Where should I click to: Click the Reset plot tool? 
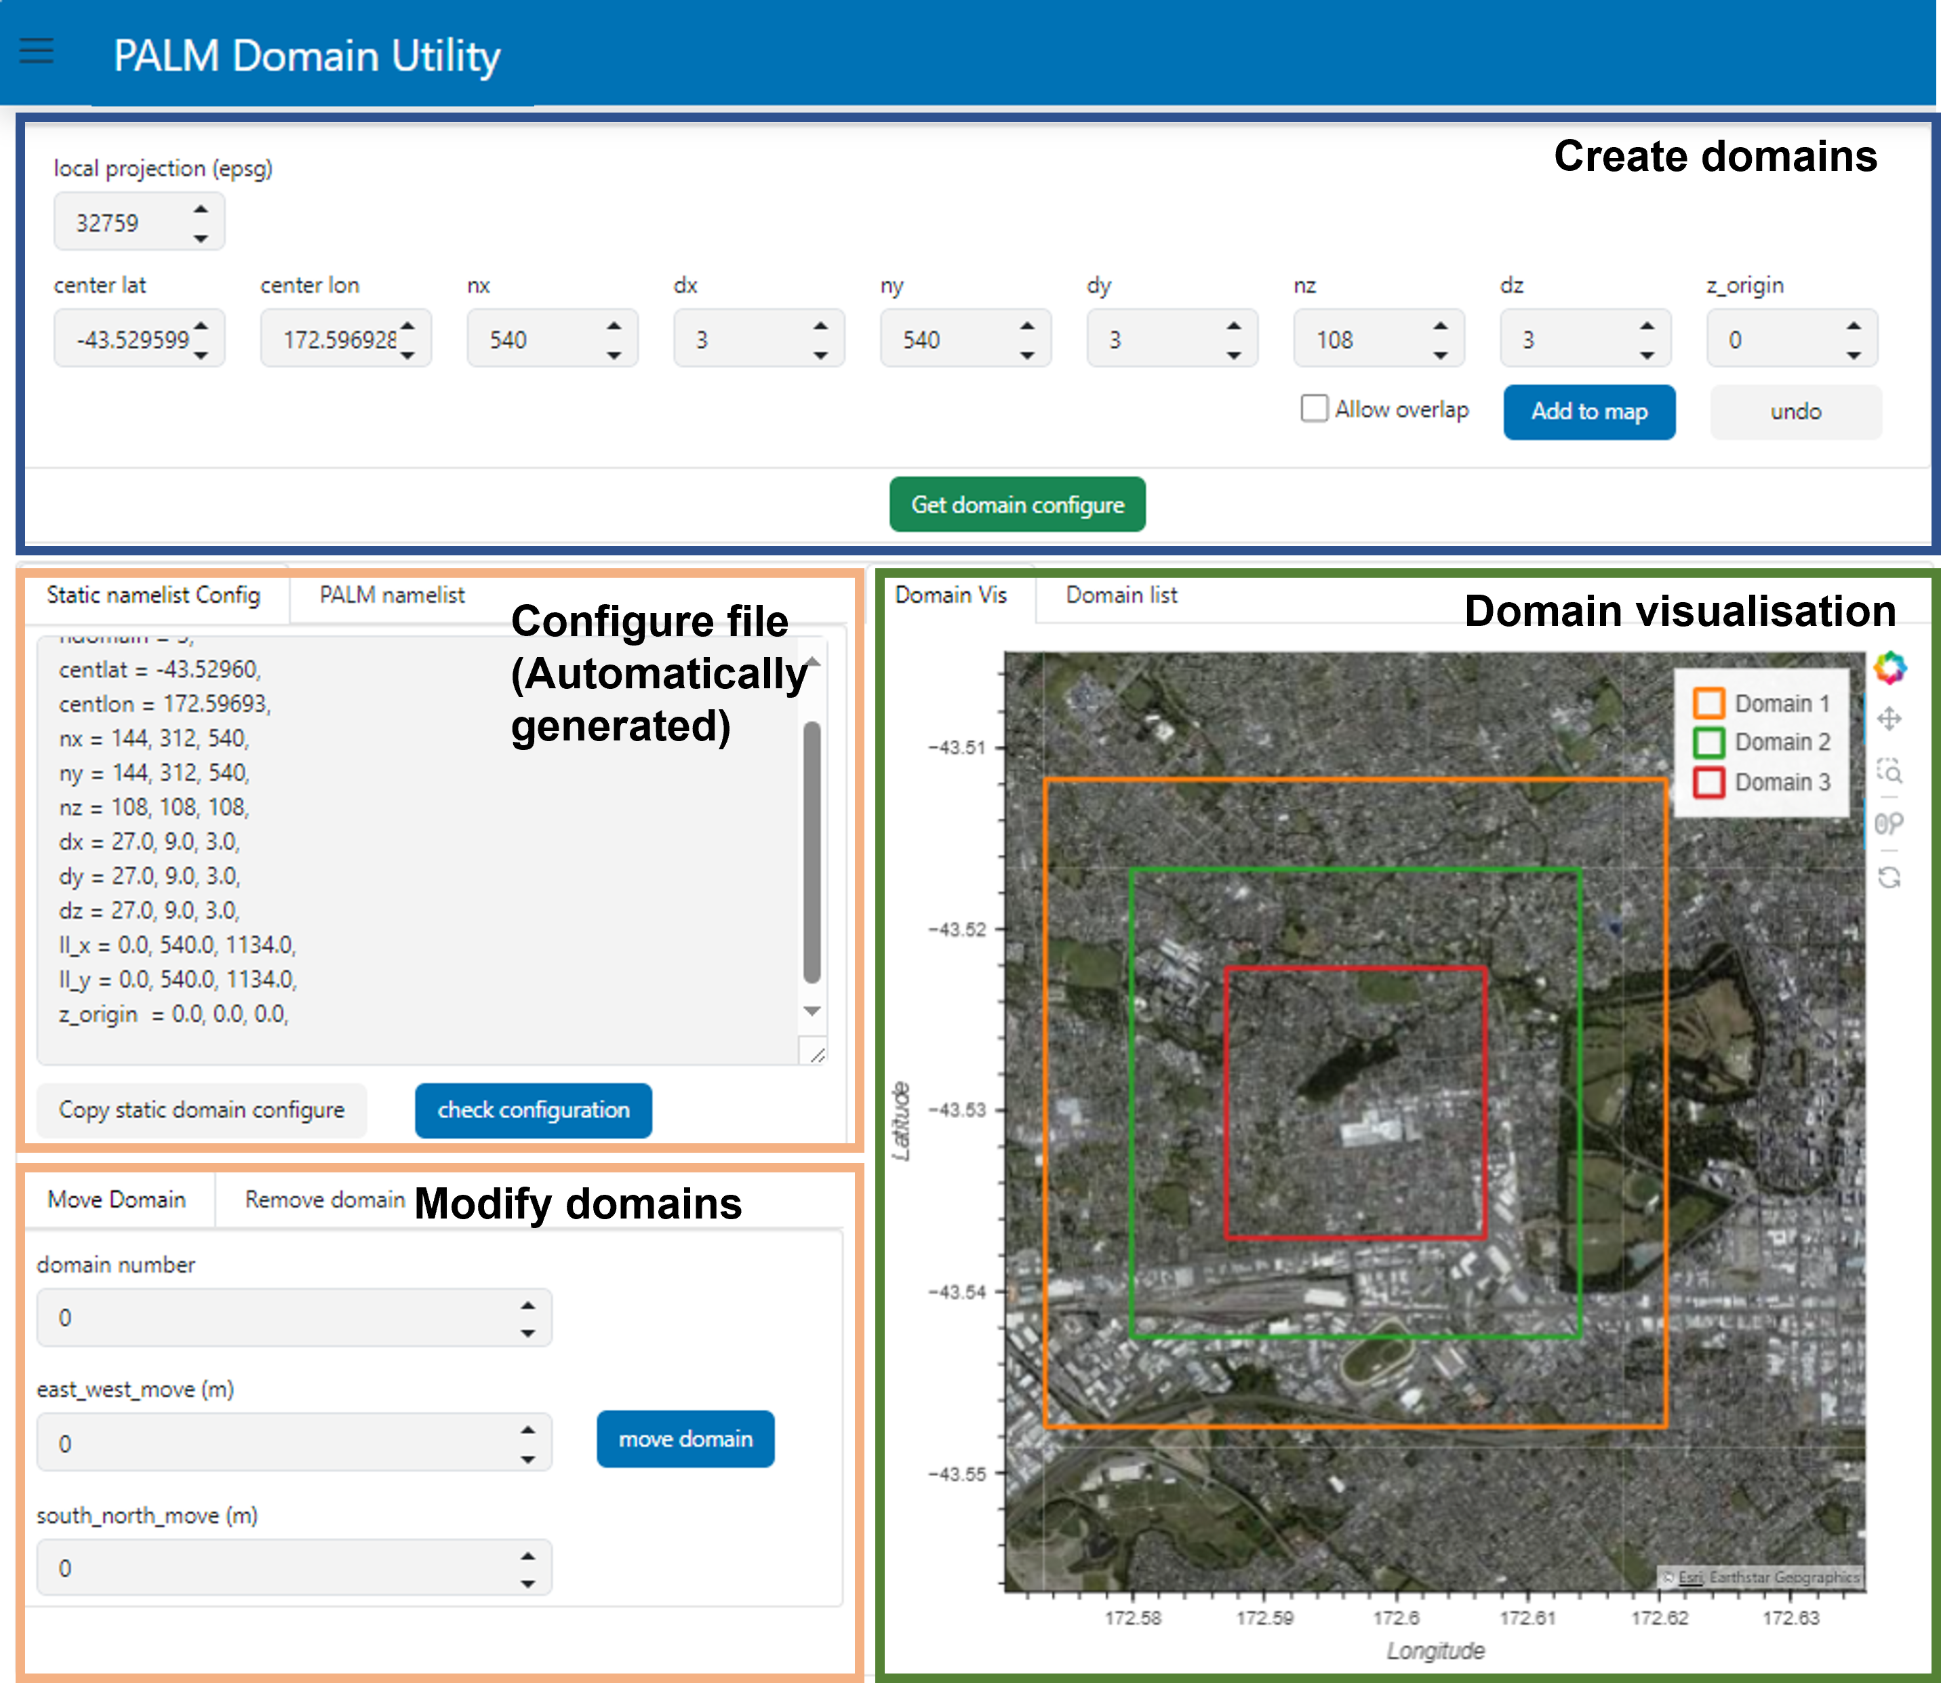point(1888,877)
